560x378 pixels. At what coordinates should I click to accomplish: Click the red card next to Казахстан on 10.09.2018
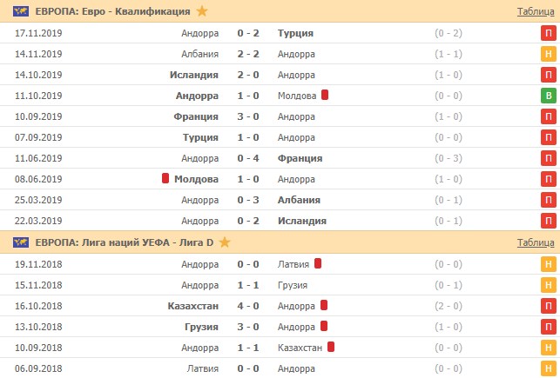coord(332,347)
